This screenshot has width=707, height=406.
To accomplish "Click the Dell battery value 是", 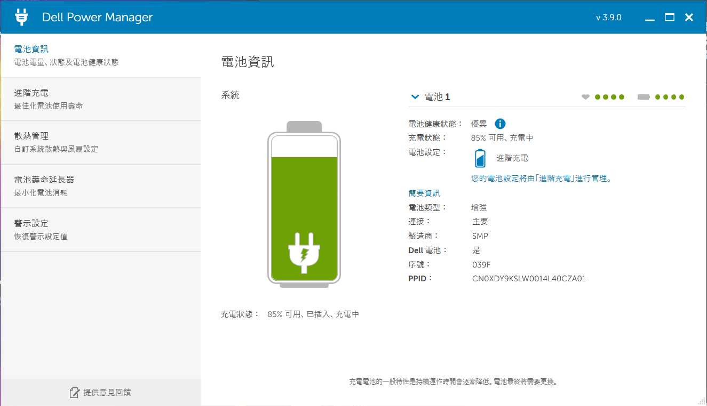I will click(476, 250).
